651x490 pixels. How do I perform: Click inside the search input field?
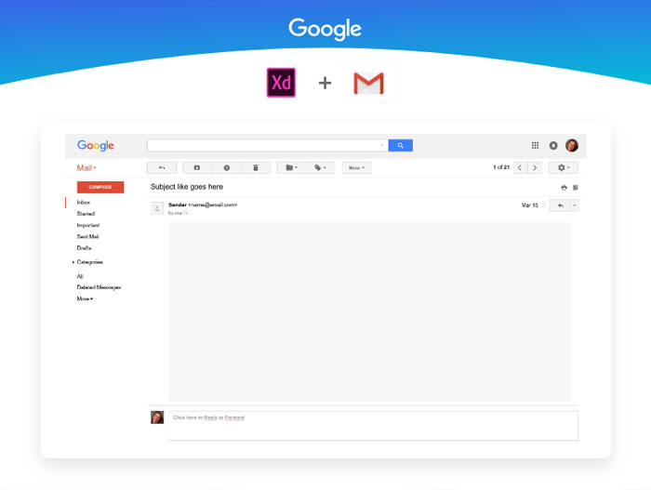263,145
